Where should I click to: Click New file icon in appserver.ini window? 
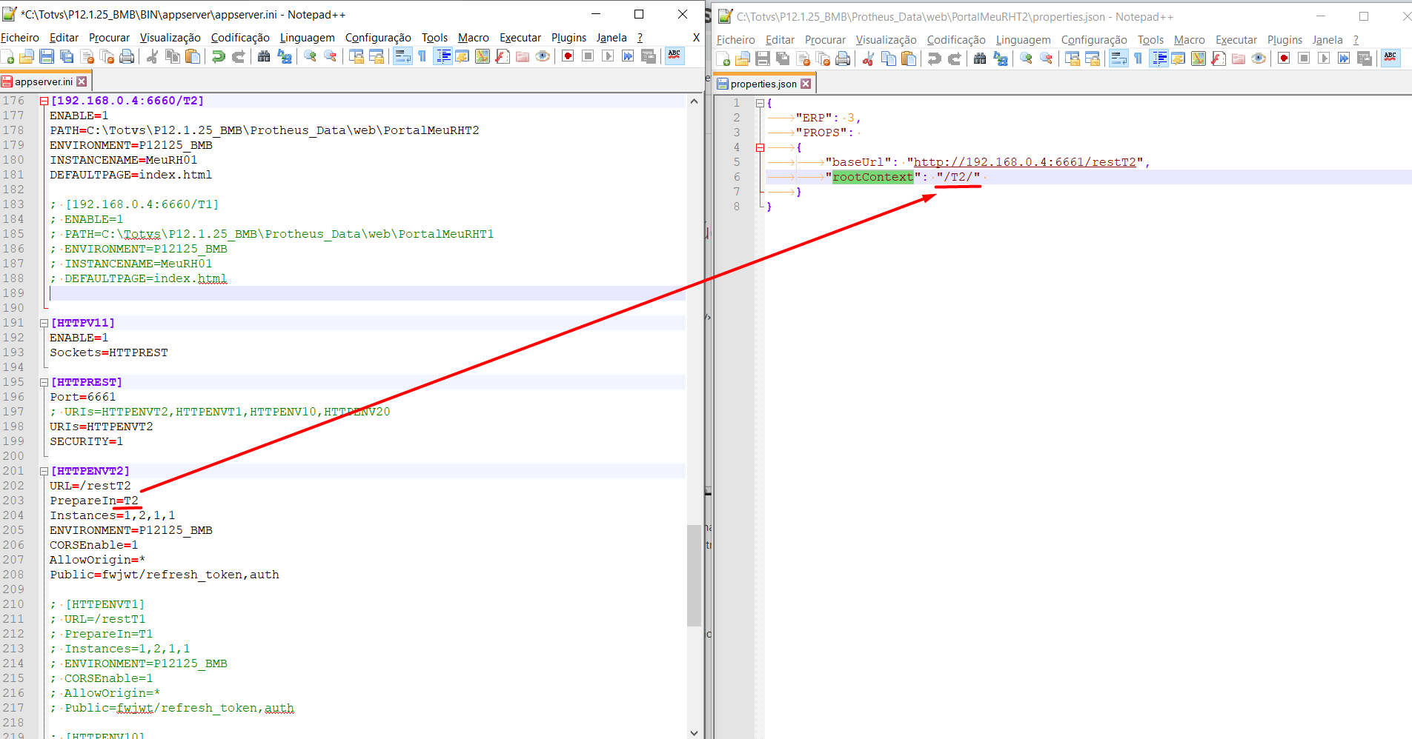[7, 56]
